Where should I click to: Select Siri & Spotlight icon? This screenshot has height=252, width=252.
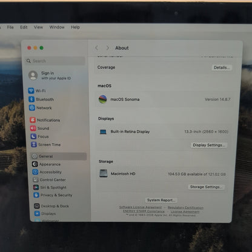coord(36,187)
